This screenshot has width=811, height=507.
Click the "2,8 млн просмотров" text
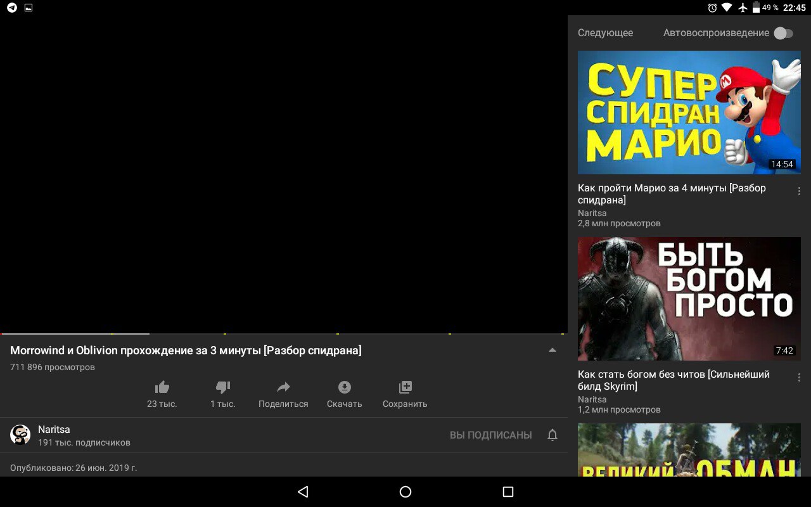click(x=619, y=223)
